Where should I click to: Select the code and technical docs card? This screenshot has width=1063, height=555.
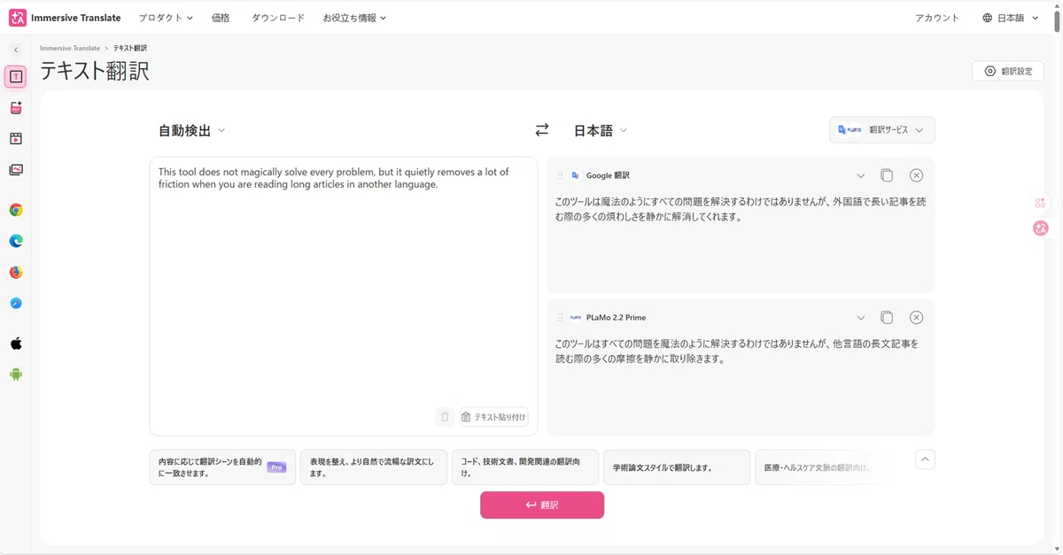click(x=525, y=467)
